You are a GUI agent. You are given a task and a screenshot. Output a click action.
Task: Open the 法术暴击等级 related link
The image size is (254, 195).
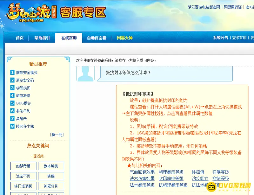click(x=142, y=185)
